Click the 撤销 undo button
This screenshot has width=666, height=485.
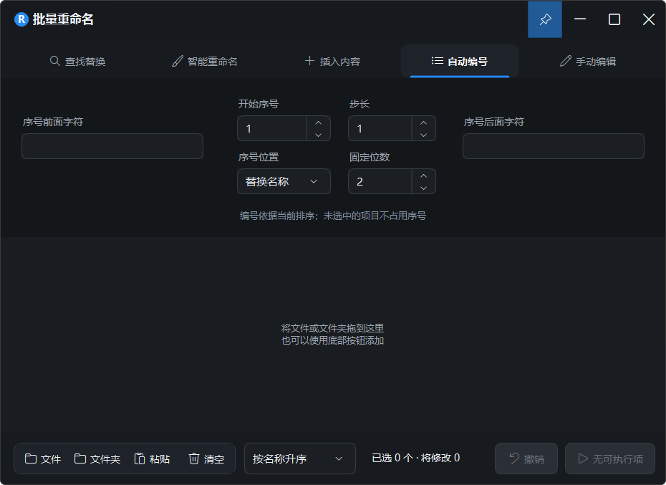point(526,458)
